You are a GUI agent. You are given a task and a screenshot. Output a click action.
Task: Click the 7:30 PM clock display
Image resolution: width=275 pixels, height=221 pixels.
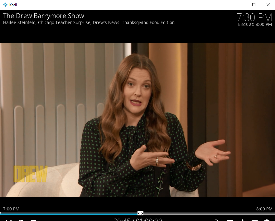point(254,17)
